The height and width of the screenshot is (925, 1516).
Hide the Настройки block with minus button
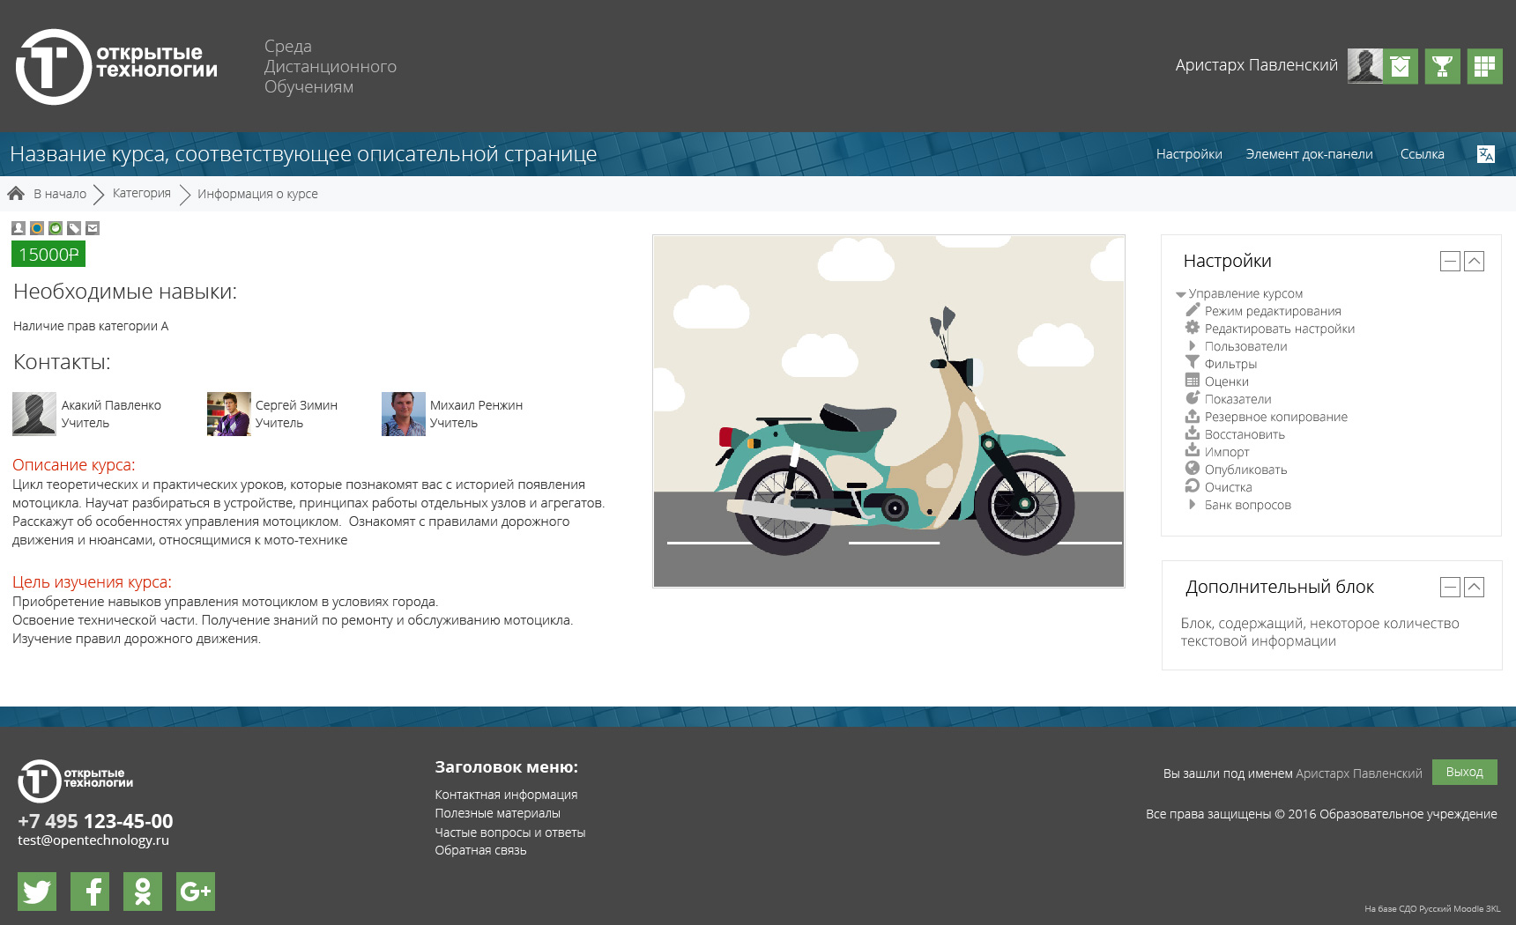click(x=1450, y=261)
